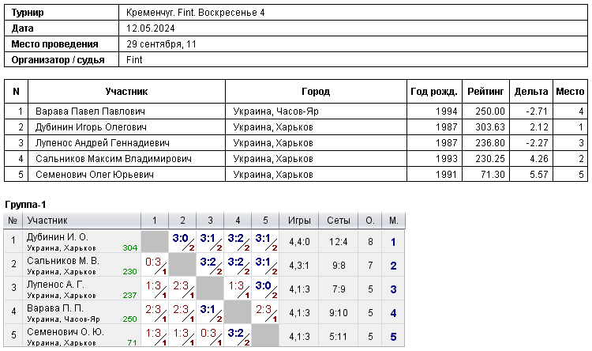The height and width of the screenshot is (351, 592).
Task: Click Варава's 3:1 score cell
Action: pos(210,313)
